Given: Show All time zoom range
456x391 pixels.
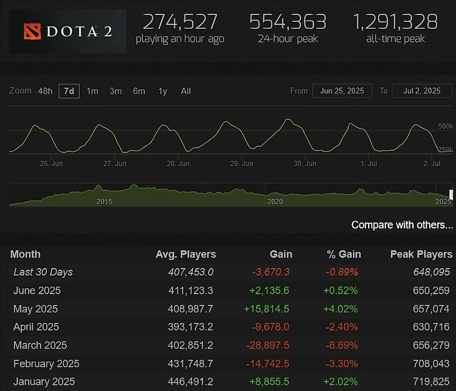Looking at the screenshot, I should coord(186,91).
